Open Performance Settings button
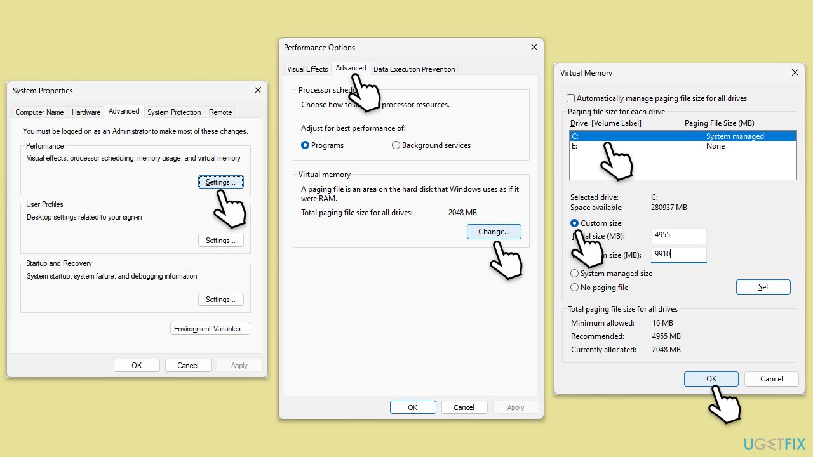This screenshot has width=813, height=457. click(220, 182)
